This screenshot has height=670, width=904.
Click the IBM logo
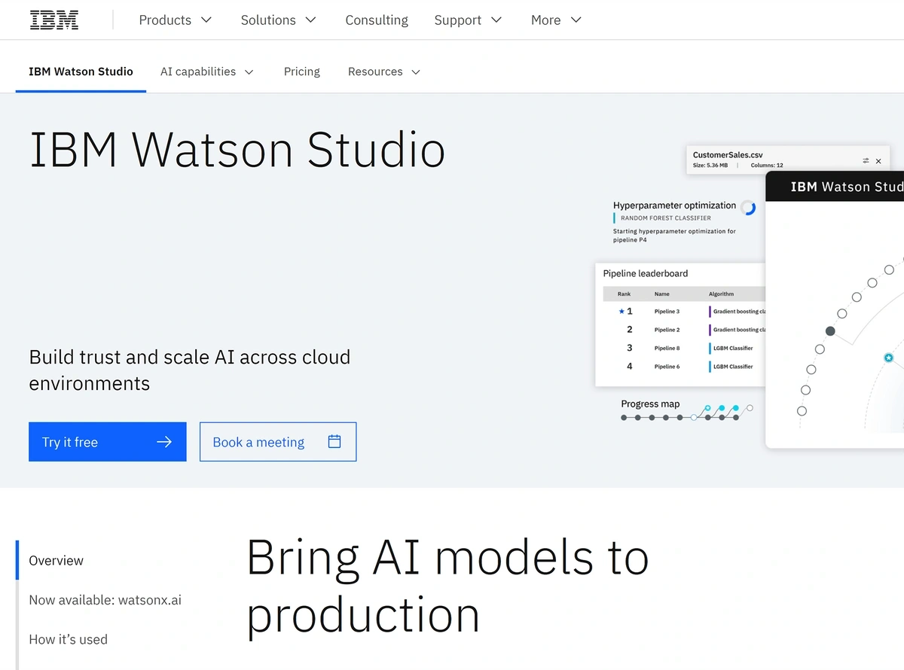[x=54, y=20]
